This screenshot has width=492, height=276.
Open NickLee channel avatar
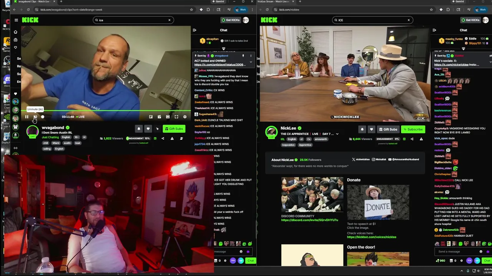pos(271,133)
